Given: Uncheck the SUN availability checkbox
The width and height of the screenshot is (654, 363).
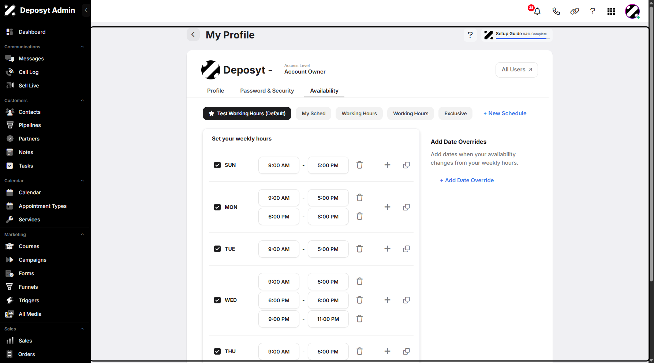Looking at the screenshot, I should point(217,165).
